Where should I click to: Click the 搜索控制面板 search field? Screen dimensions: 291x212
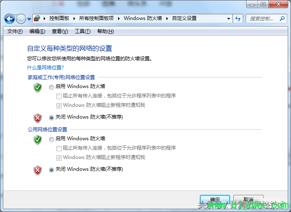[266, 18]
